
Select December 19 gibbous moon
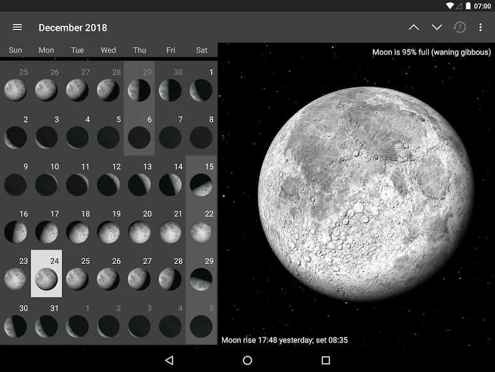pyautogui.click(x=109, y=226)
